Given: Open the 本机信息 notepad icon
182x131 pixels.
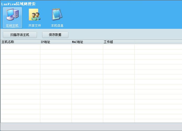Looking at the screenshot, I should coord(57,14).
